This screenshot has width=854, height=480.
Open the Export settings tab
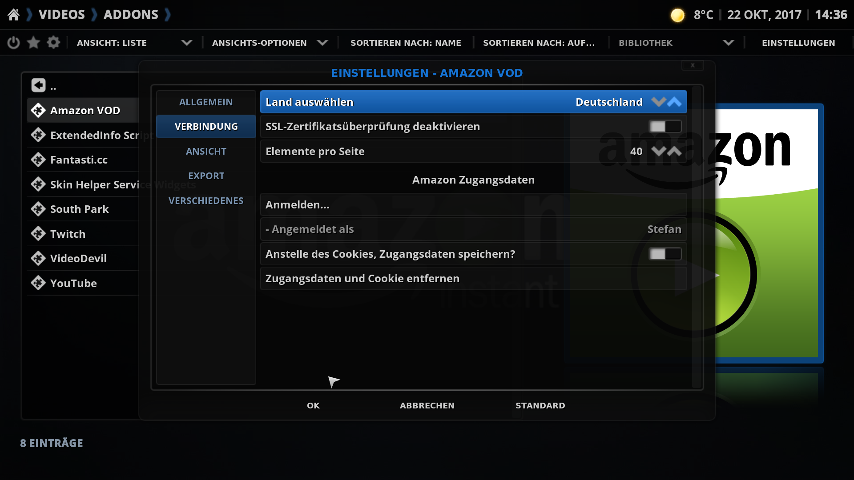coord(206,176)
